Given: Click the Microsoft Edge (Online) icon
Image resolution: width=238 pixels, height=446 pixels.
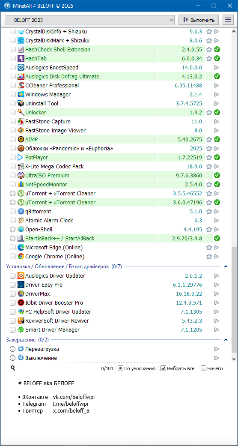Looking at the screenshot, I should tap(21, 248).
